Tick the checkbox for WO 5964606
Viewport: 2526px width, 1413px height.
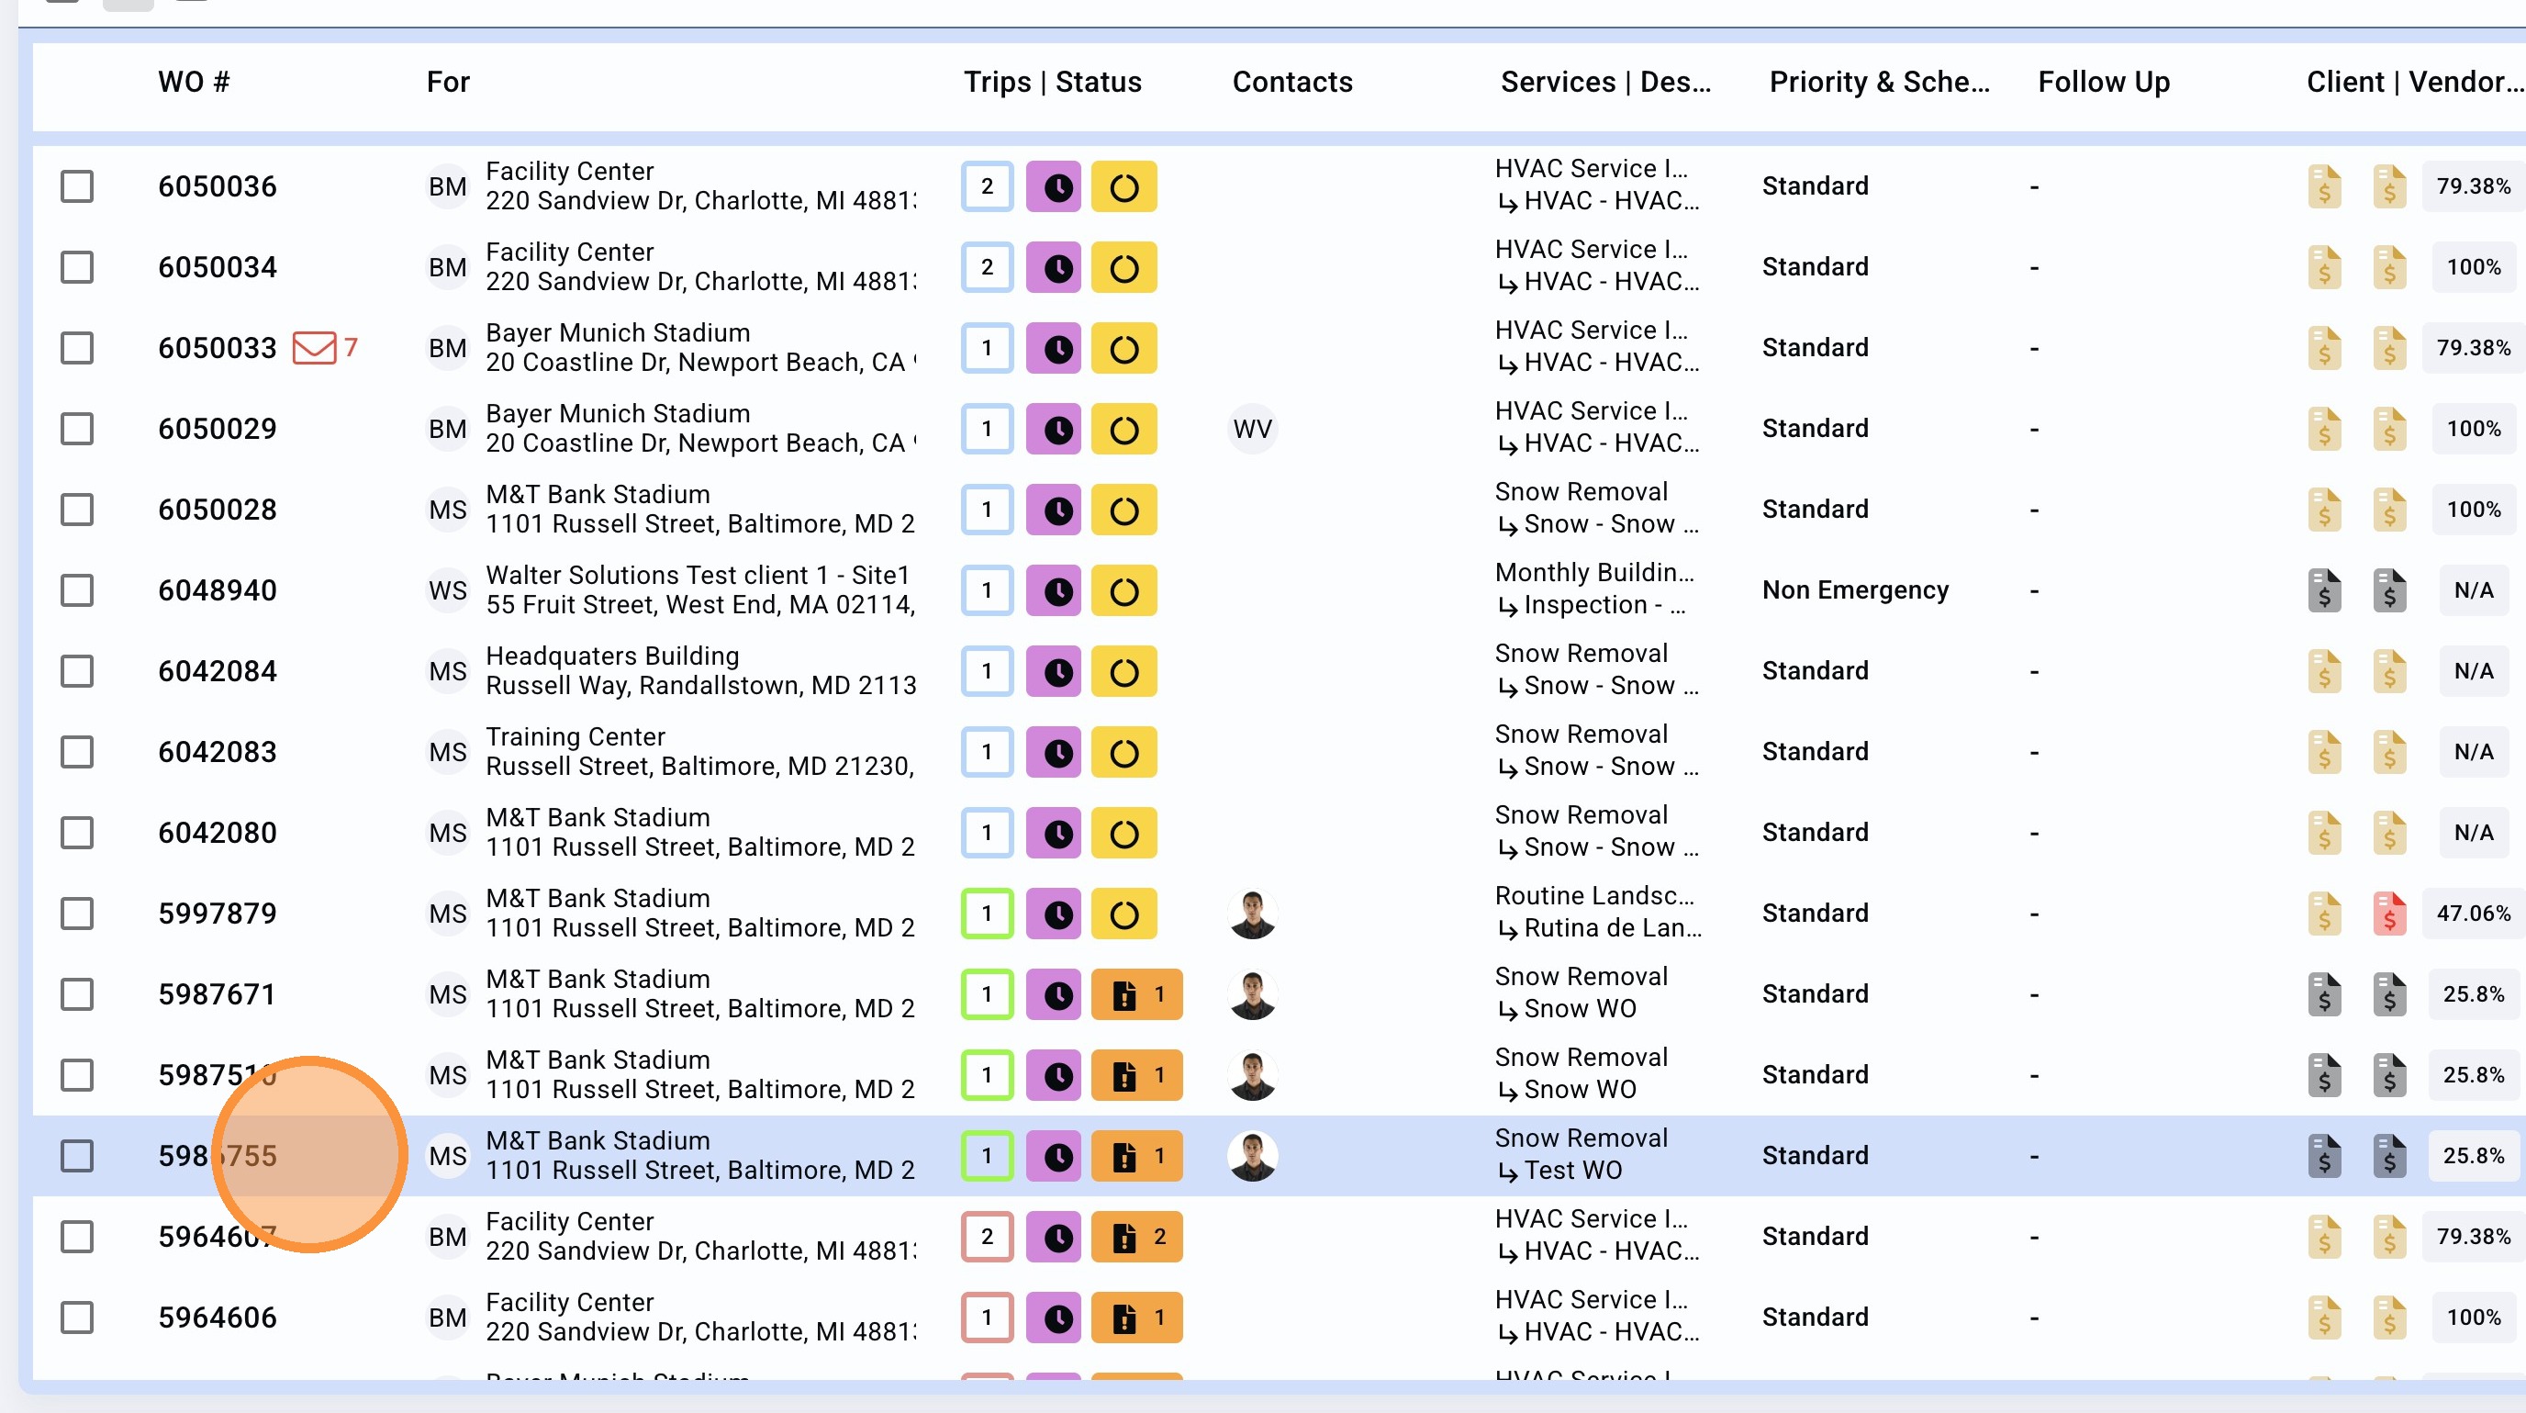pyautogui.click(x=76, y=1318)
